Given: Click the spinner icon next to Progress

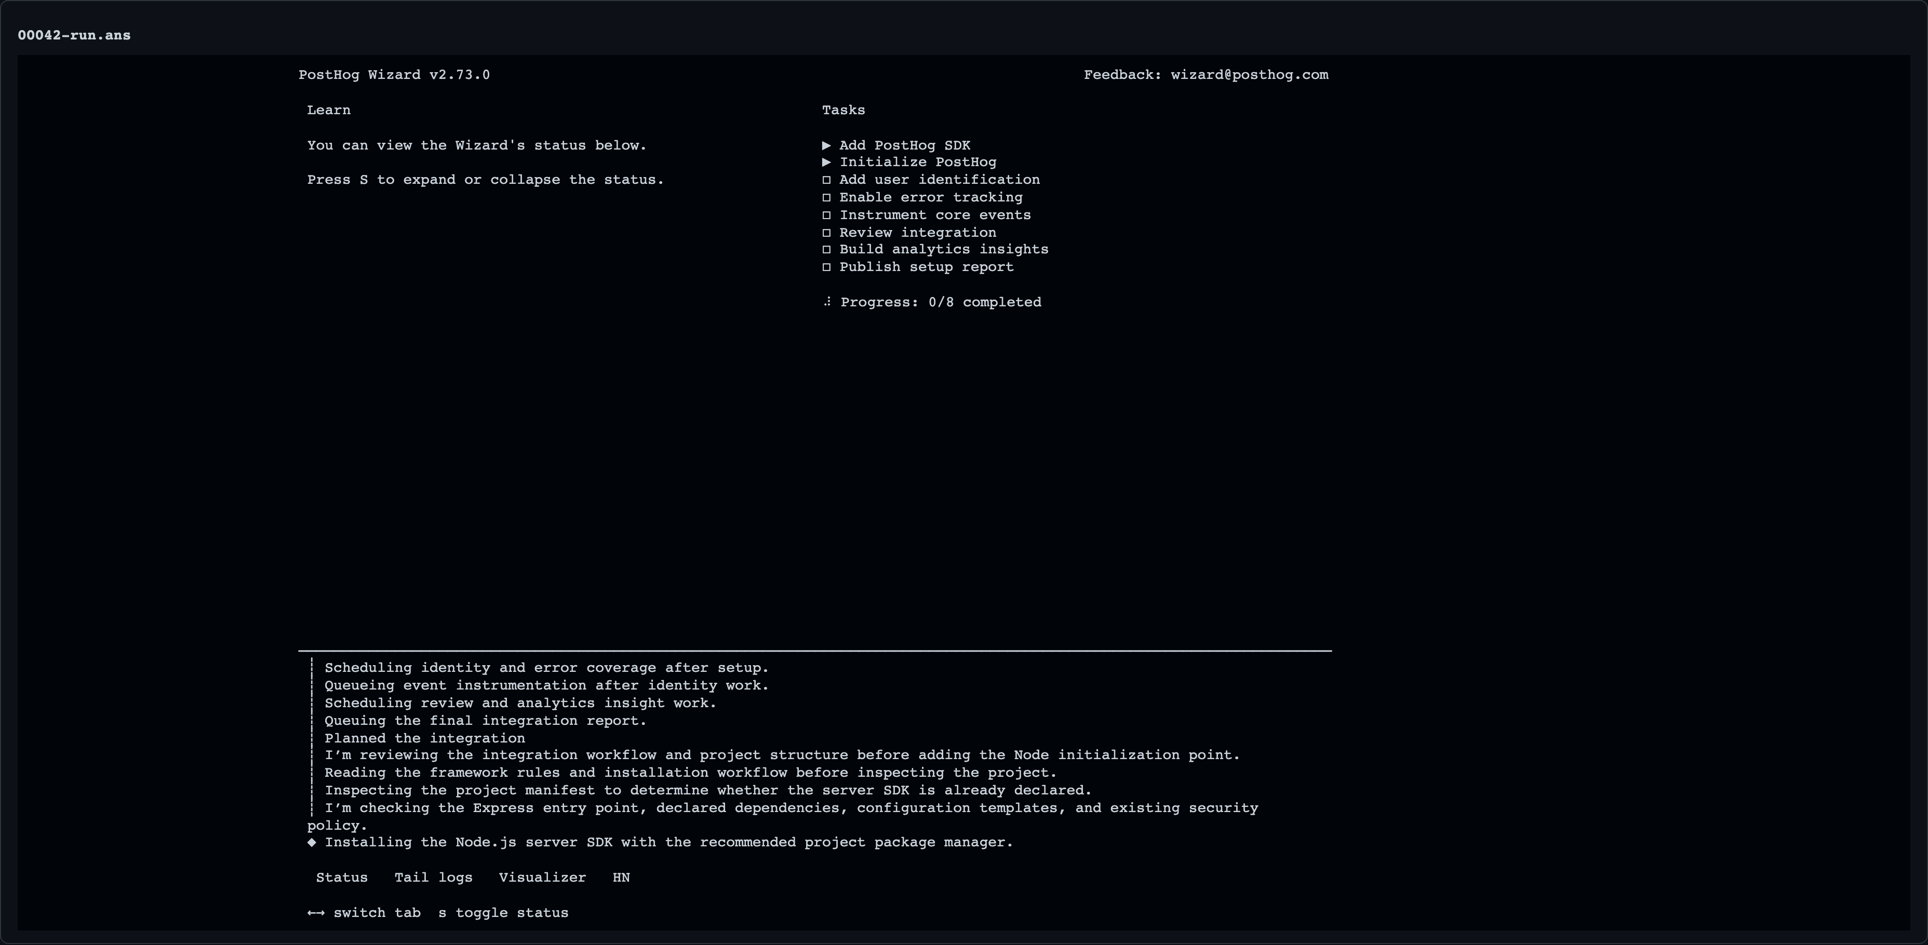Looking at the screenshot, I should (827, 302).
